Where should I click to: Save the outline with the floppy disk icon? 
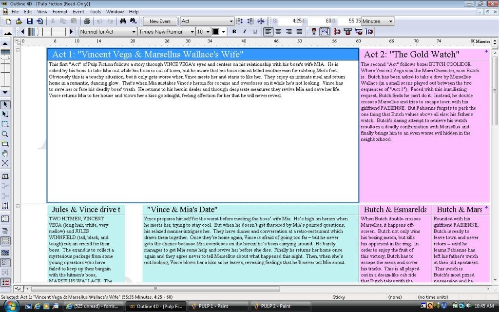(x=30, y=21)
